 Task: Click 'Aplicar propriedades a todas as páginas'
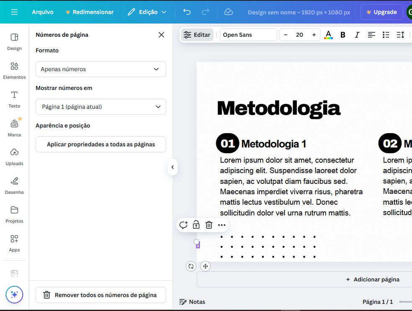coord(100,144)
